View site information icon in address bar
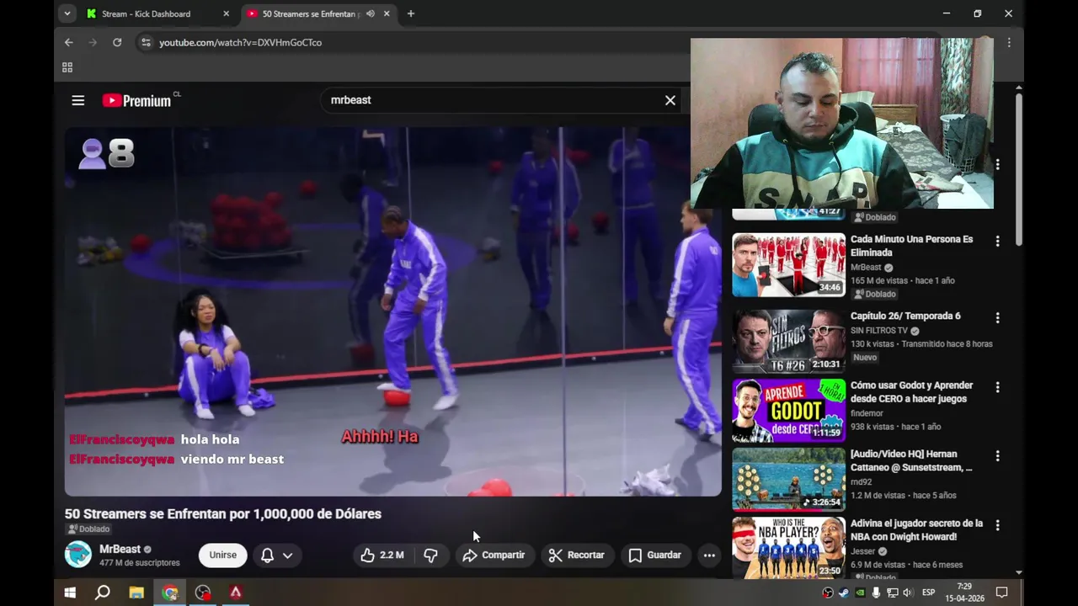1078x606 pixels. pos(146,42)
